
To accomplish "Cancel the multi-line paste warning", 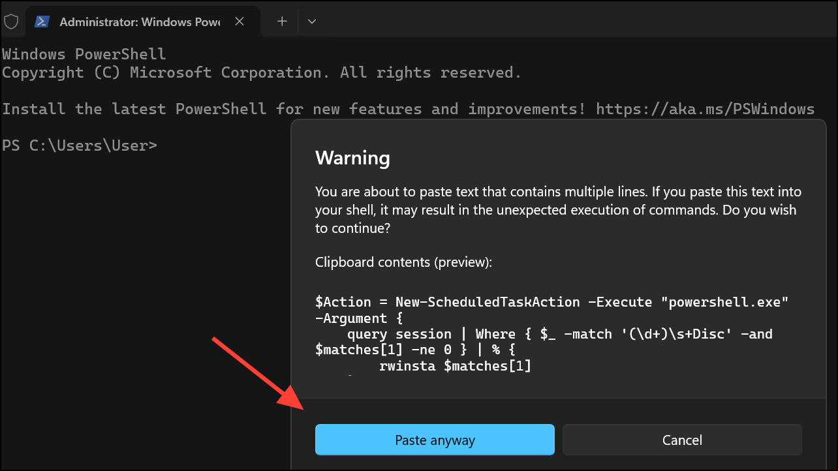I will click(682, 440).
